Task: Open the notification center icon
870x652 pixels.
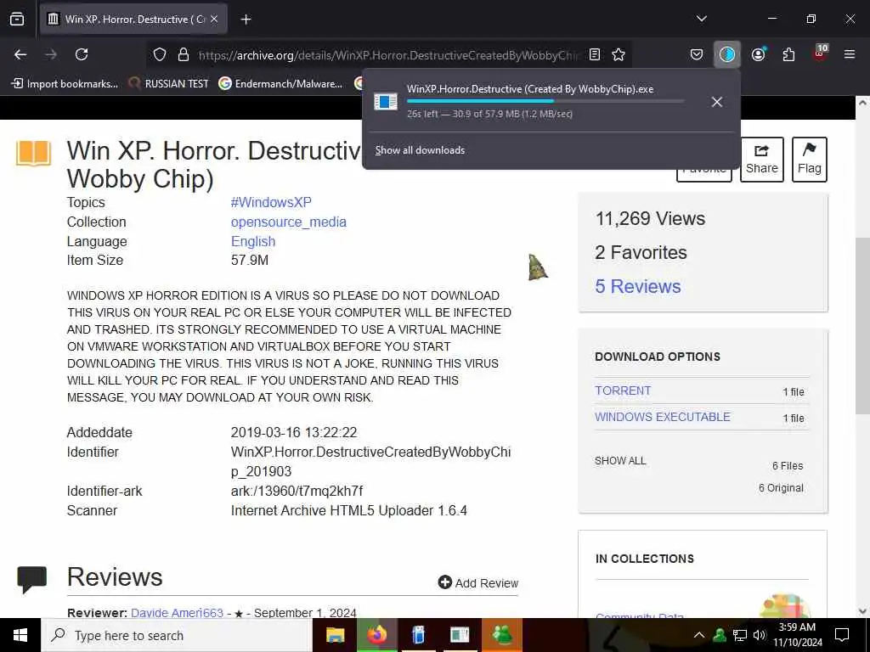Action: pos(842,635)
